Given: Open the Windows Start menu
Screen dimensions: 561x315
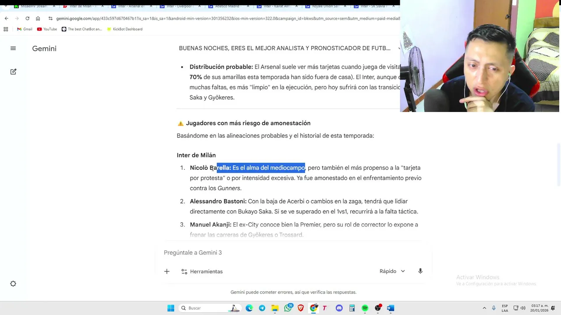Looking at the screenshot, I should [x=170, y=308].
